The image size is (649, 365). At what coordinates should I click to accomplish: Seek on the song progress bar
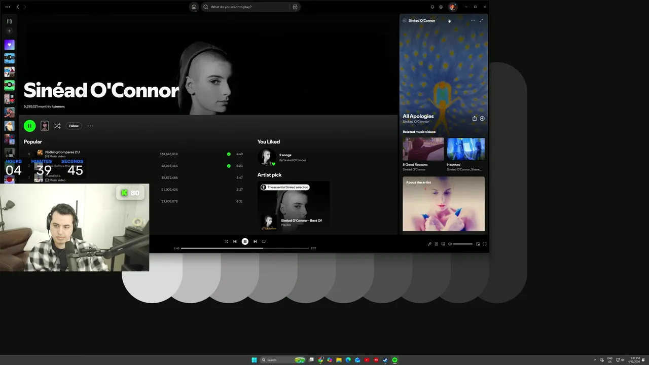pyautogui.click(x=245, y=248)
